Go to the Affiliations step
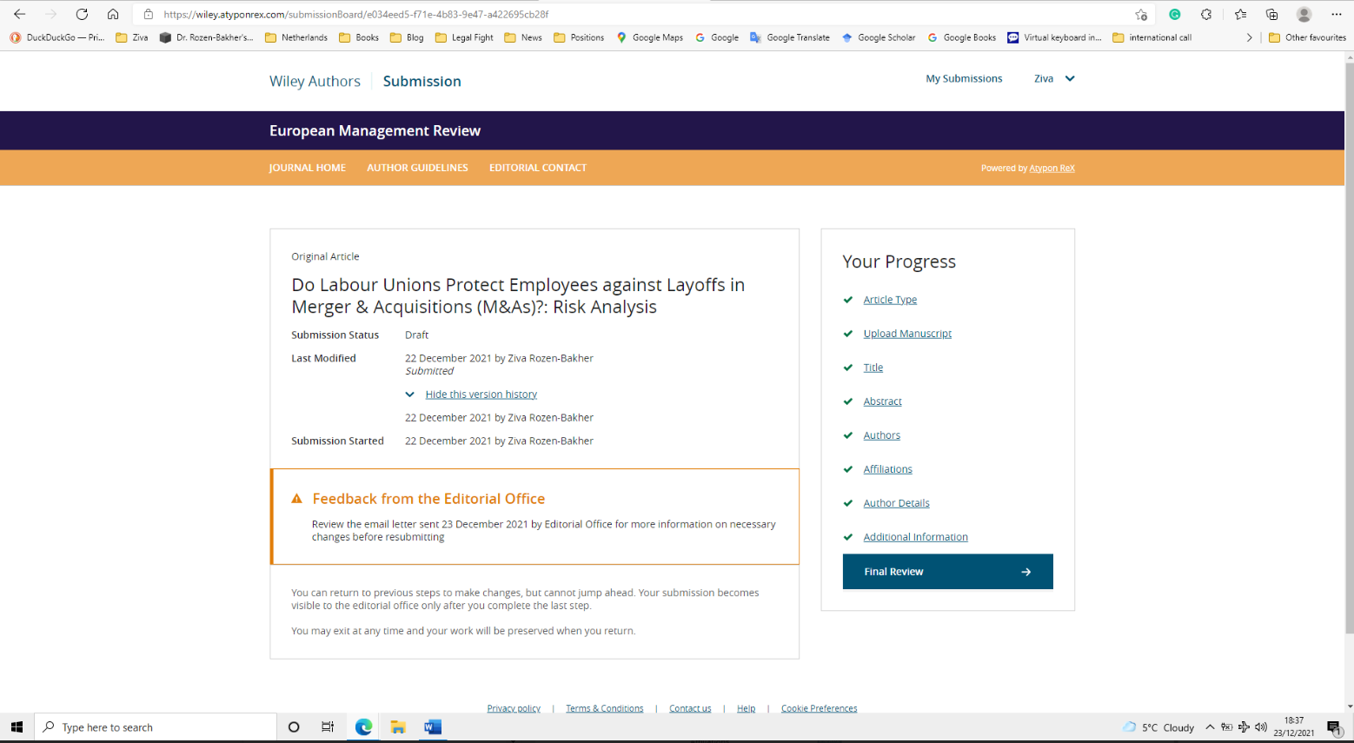This screenshot has height=743, width=1354. [887, 469]
